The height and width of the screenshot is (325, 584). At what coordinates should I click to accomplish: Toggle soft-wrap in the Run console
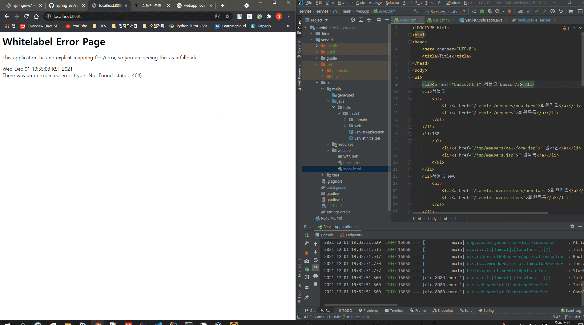(316, 260)
